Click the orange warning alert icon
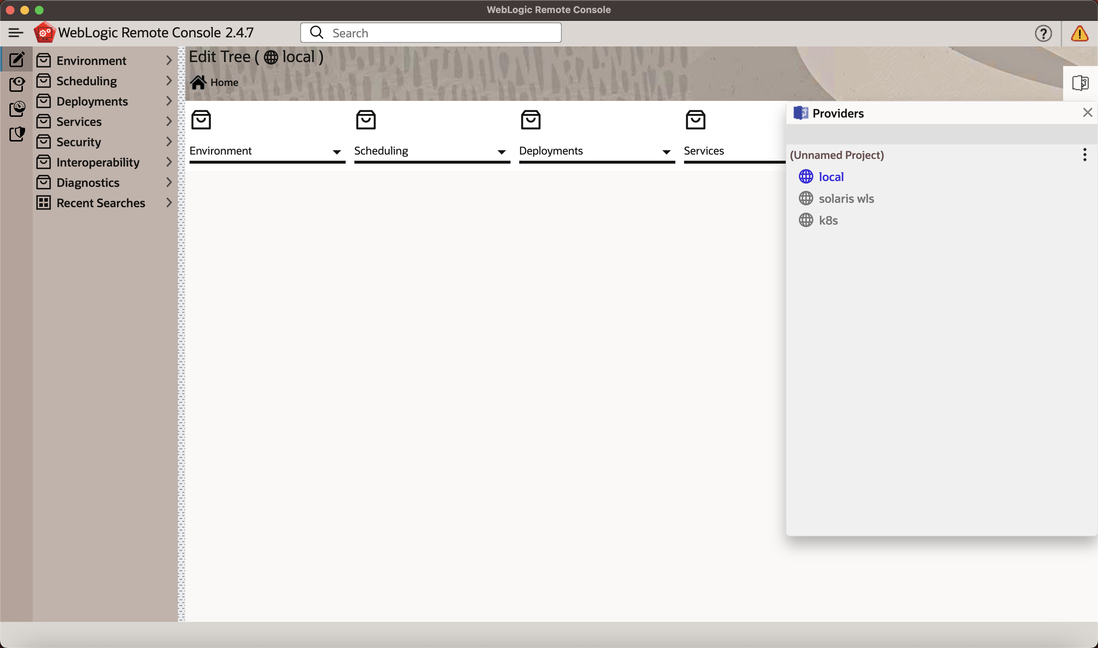 1079,33
